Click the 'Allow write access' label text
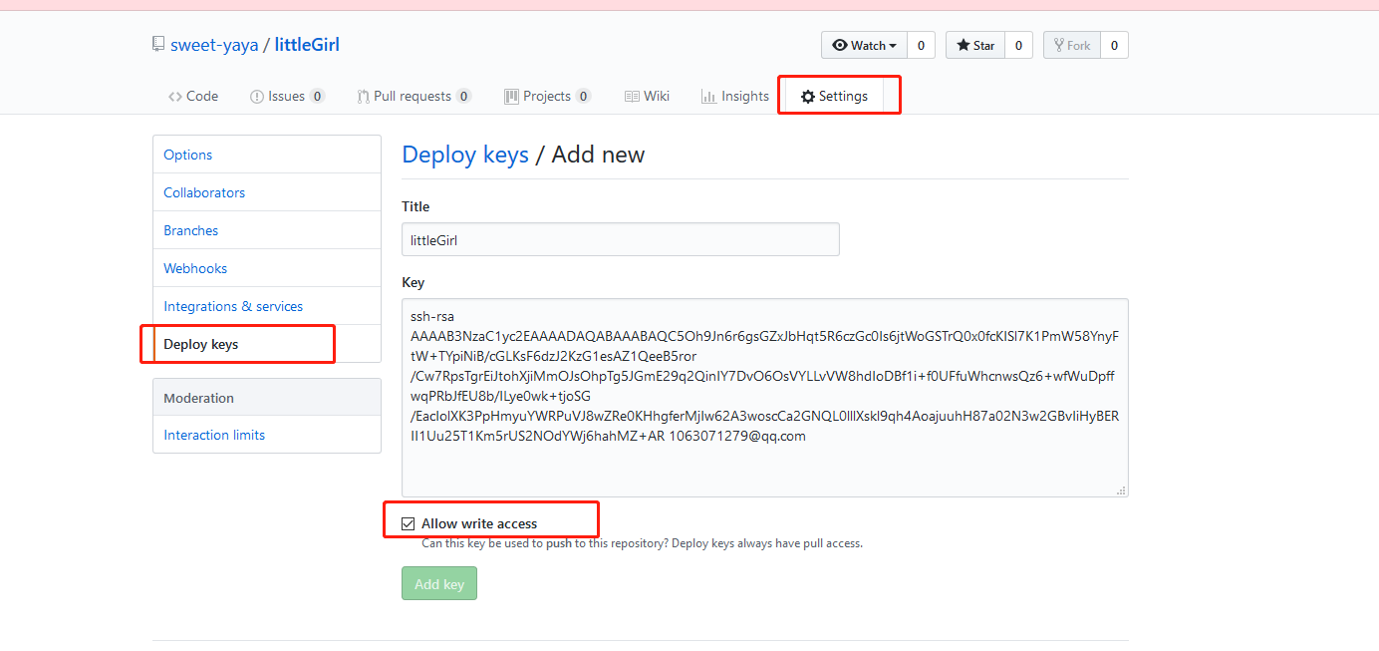Viewport: 1379px width, 651px height. coord(479,523)
